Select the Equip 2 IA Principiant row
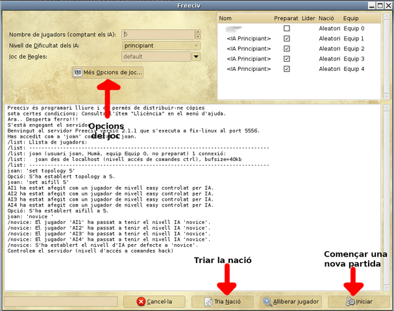Viewport: 394px width, 311px height. coord(299,49)
